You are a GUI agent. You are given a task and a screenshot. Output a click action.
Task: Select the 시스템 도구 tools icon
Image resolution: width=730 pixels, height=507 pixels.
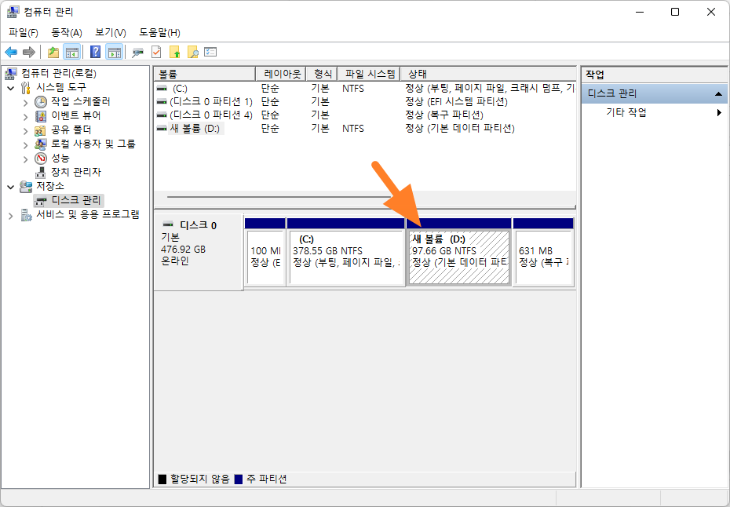tap(26, 88)
